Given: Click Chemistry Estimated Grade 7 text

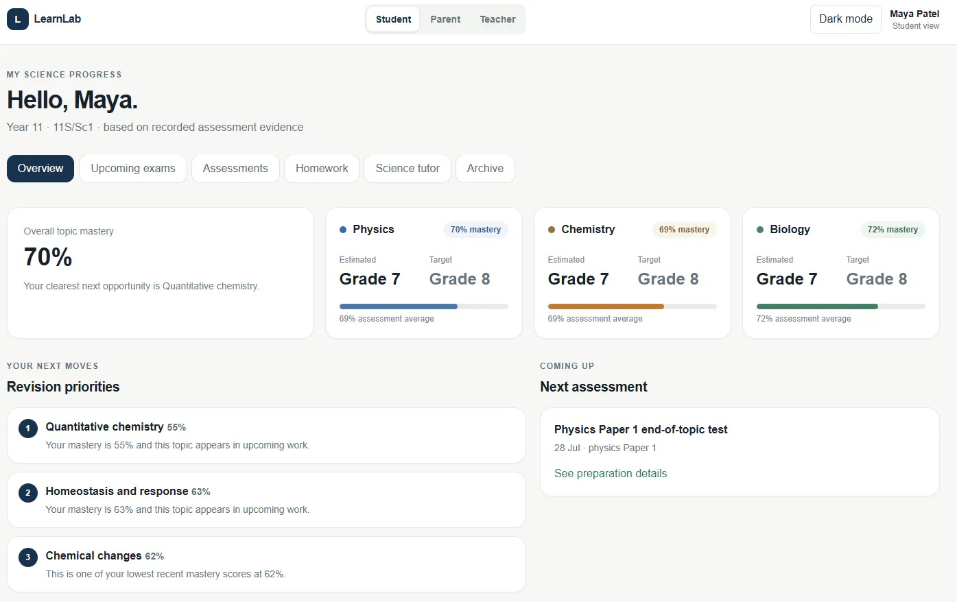Looking at the screenshot, I should [x=578, y=279].
